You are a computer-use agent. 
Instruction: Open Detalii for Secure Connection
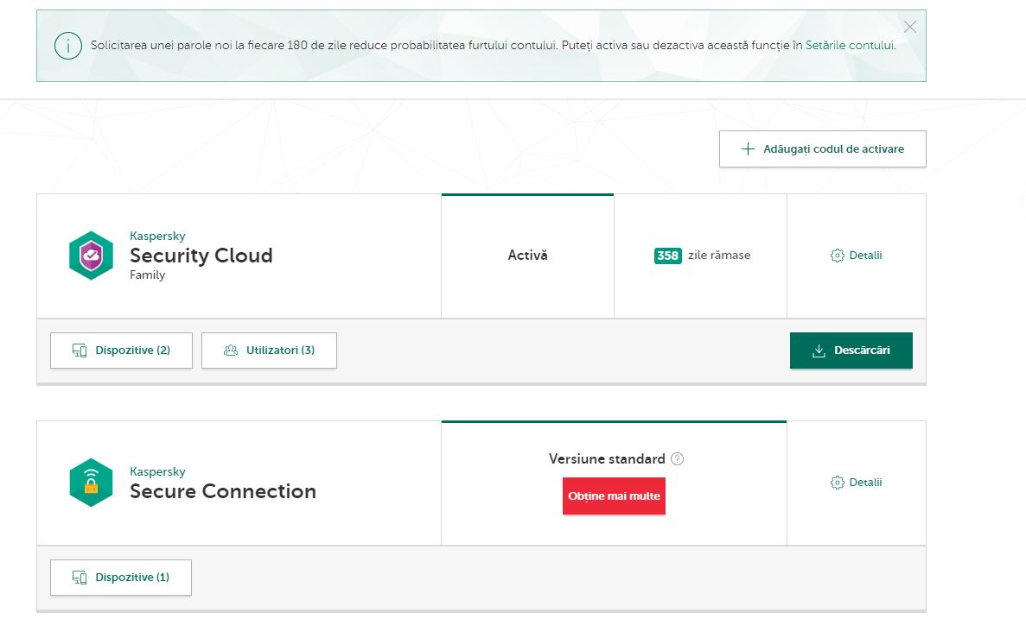(856, 483)
